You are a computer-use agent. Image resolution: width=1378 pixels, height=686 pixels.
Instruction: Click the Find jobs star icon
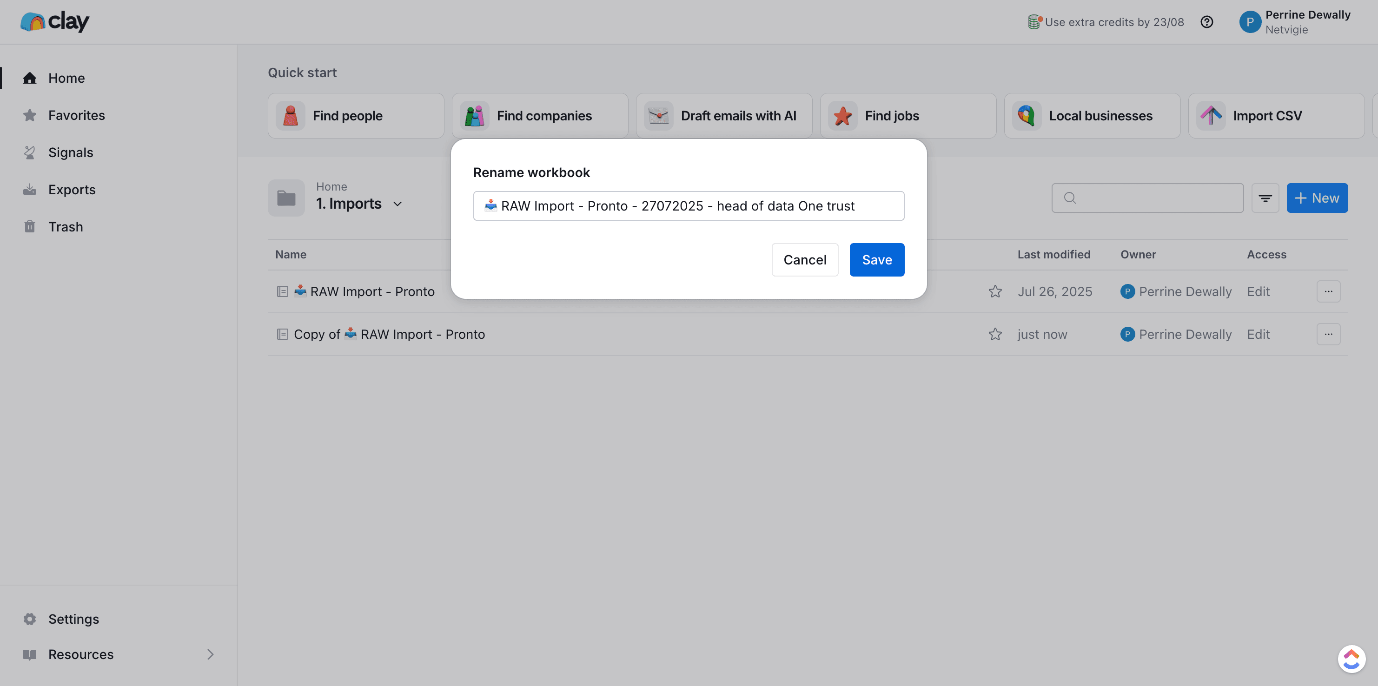[842, 115]
